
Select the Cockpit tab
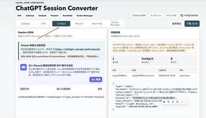pos(61,24)
